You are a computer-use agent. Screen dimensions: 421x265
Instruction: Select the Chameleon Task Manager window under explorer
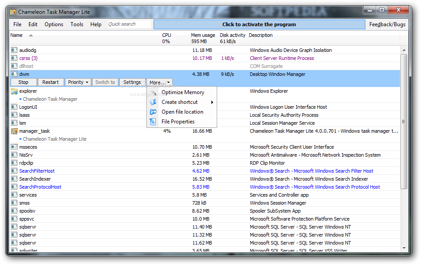point(50,99)
